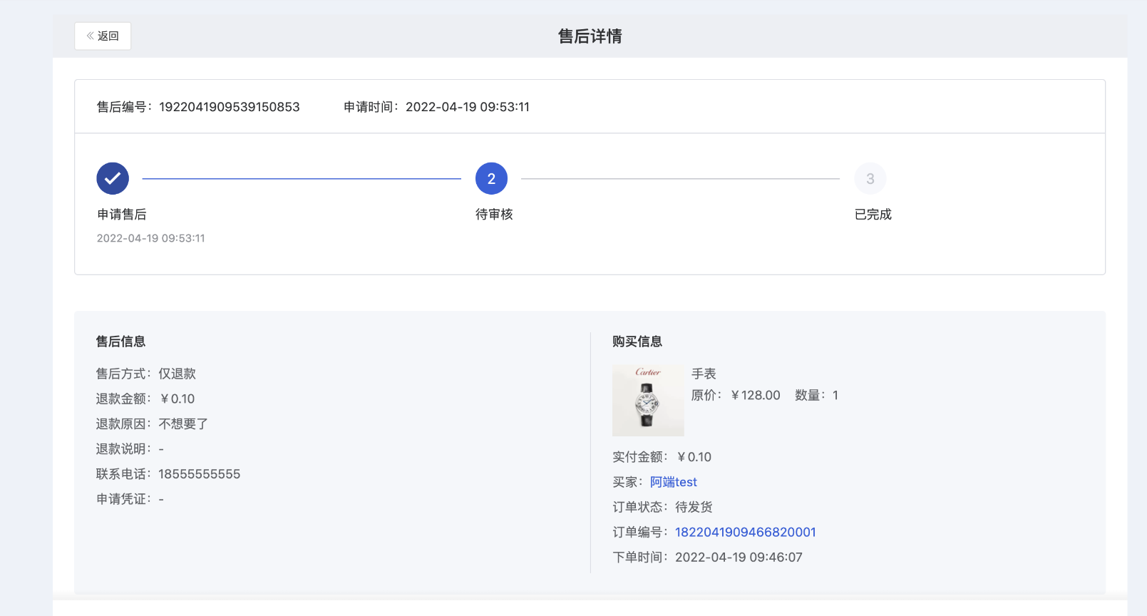Click the 售后详情 page title
The image size is (1147, 616).
(590, 36)
